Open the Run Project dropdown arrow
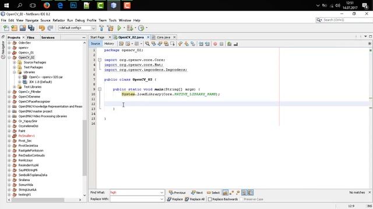The width and height of the screenshot is (373, 209). [x=124, y=28]
